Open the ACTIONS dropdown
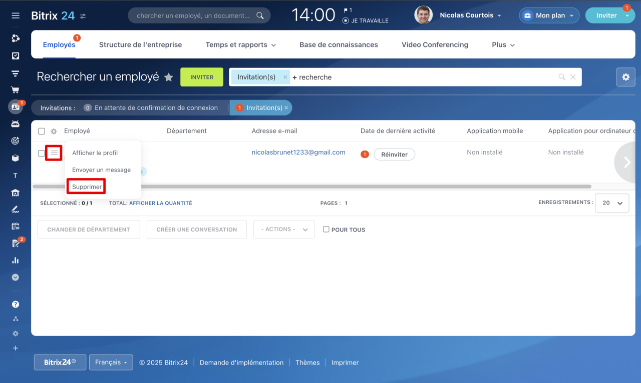 coord(284,229)
